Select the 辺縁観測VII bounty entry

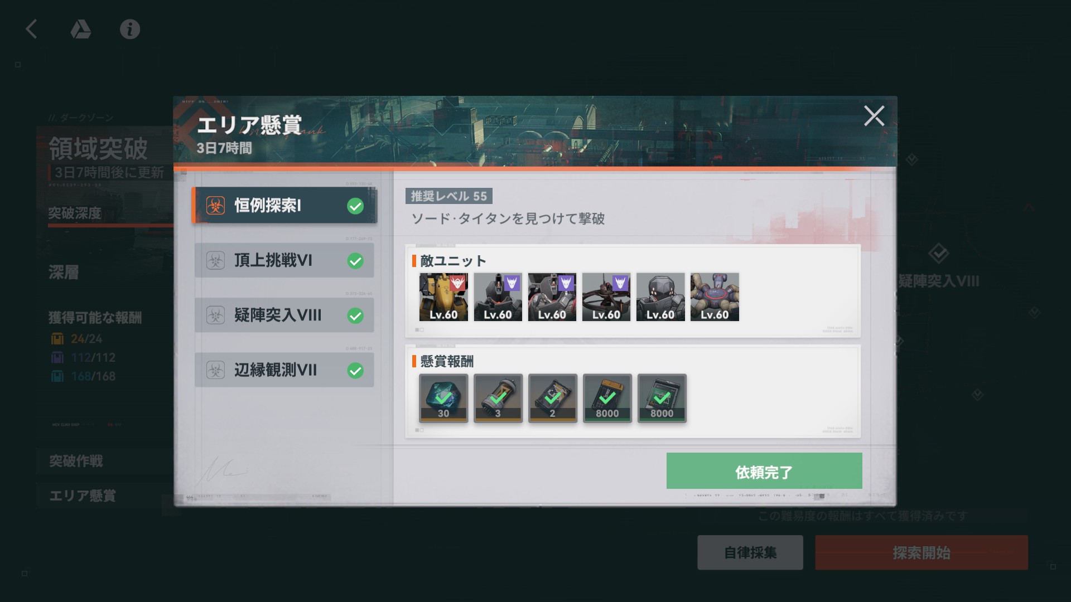[284, 370]
